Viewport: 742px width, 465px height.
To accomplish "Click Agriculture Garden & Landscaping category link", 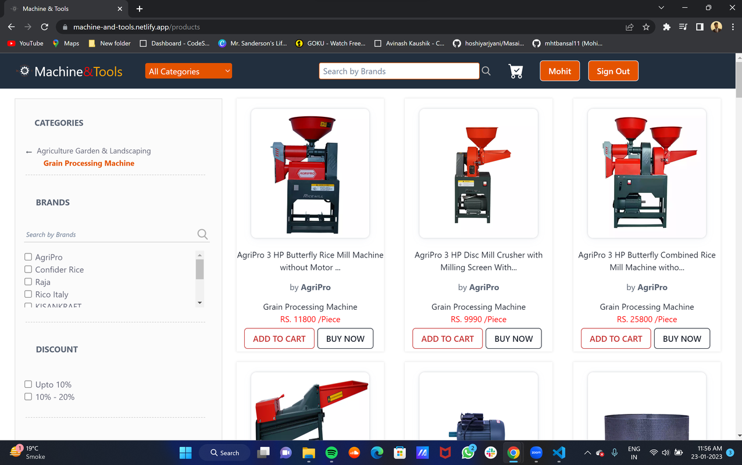I will click(94, 151).
